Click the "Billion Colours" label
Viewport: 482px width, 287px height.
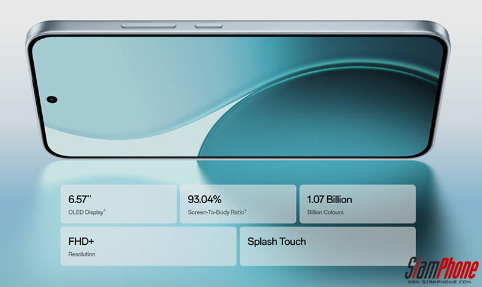point(325,212)
